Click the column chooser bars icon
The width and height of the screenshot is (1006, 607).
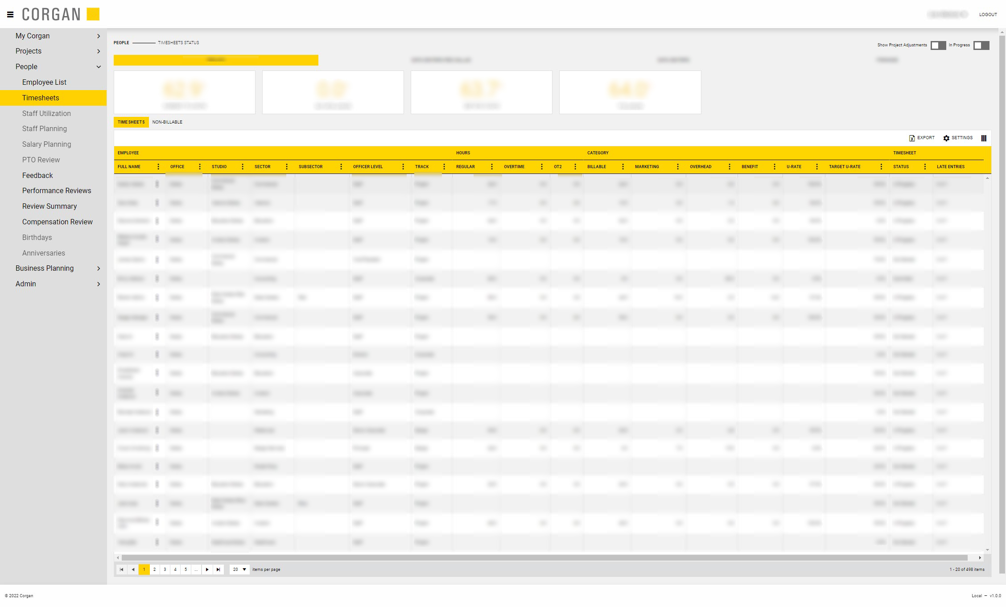pyautogui.click(x=984, y=138)
